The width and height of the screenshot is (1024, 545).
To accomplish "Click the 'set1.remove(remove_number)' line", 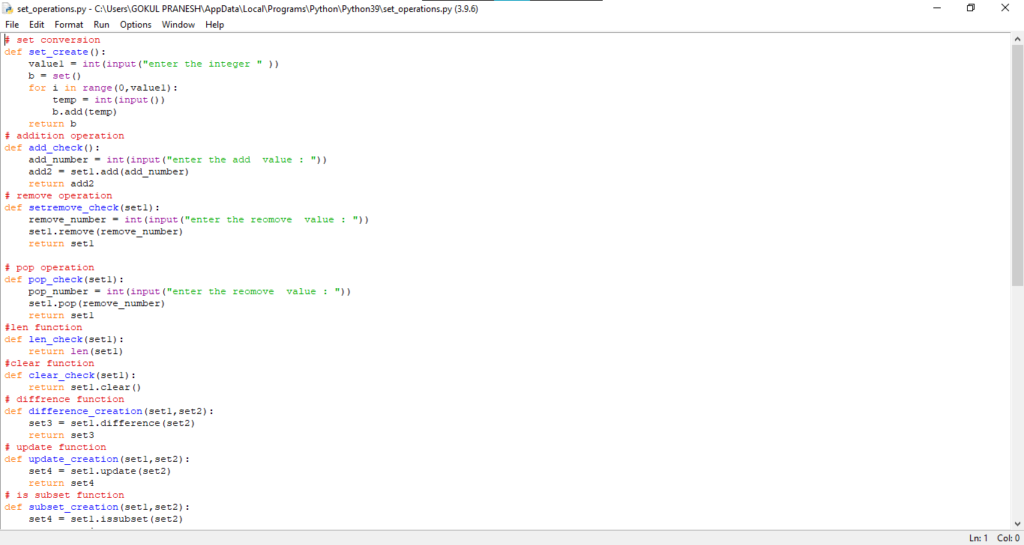I will coord(106,231).
